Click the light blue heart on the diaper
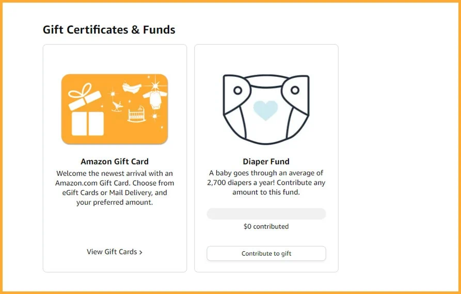This screenshot has width=461, height=294. (265, 110)
